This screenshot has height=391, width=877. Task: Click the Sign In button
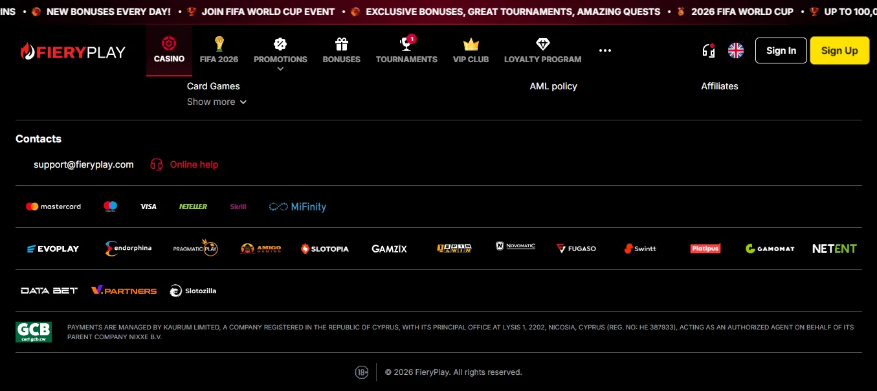781,50
